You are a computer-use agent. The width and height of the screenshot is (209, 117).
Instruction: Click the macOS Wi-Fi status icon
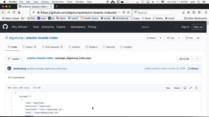click(143, 2)
